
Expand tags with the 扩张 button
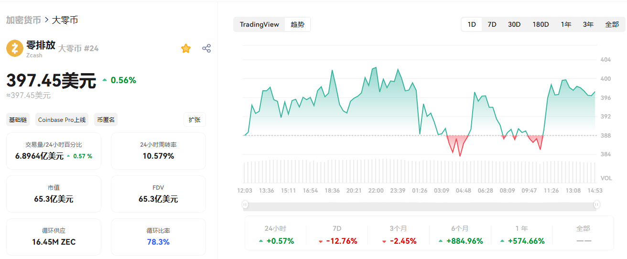point(195,119)
